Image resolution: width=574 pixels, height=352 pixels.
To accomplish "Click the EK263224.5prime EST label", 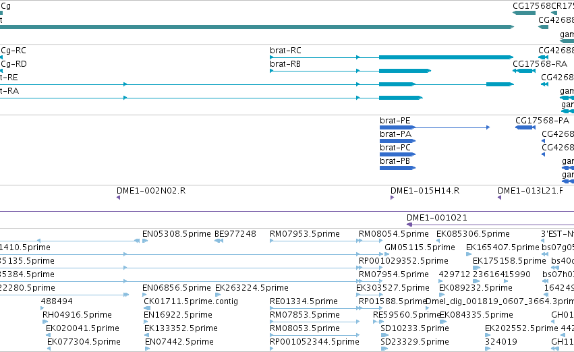I will click(252, 288).
